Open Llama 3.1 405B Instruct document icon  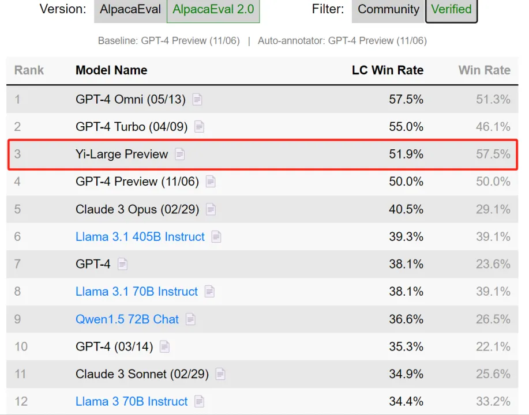pyautogui.click(x=216, y=237)
